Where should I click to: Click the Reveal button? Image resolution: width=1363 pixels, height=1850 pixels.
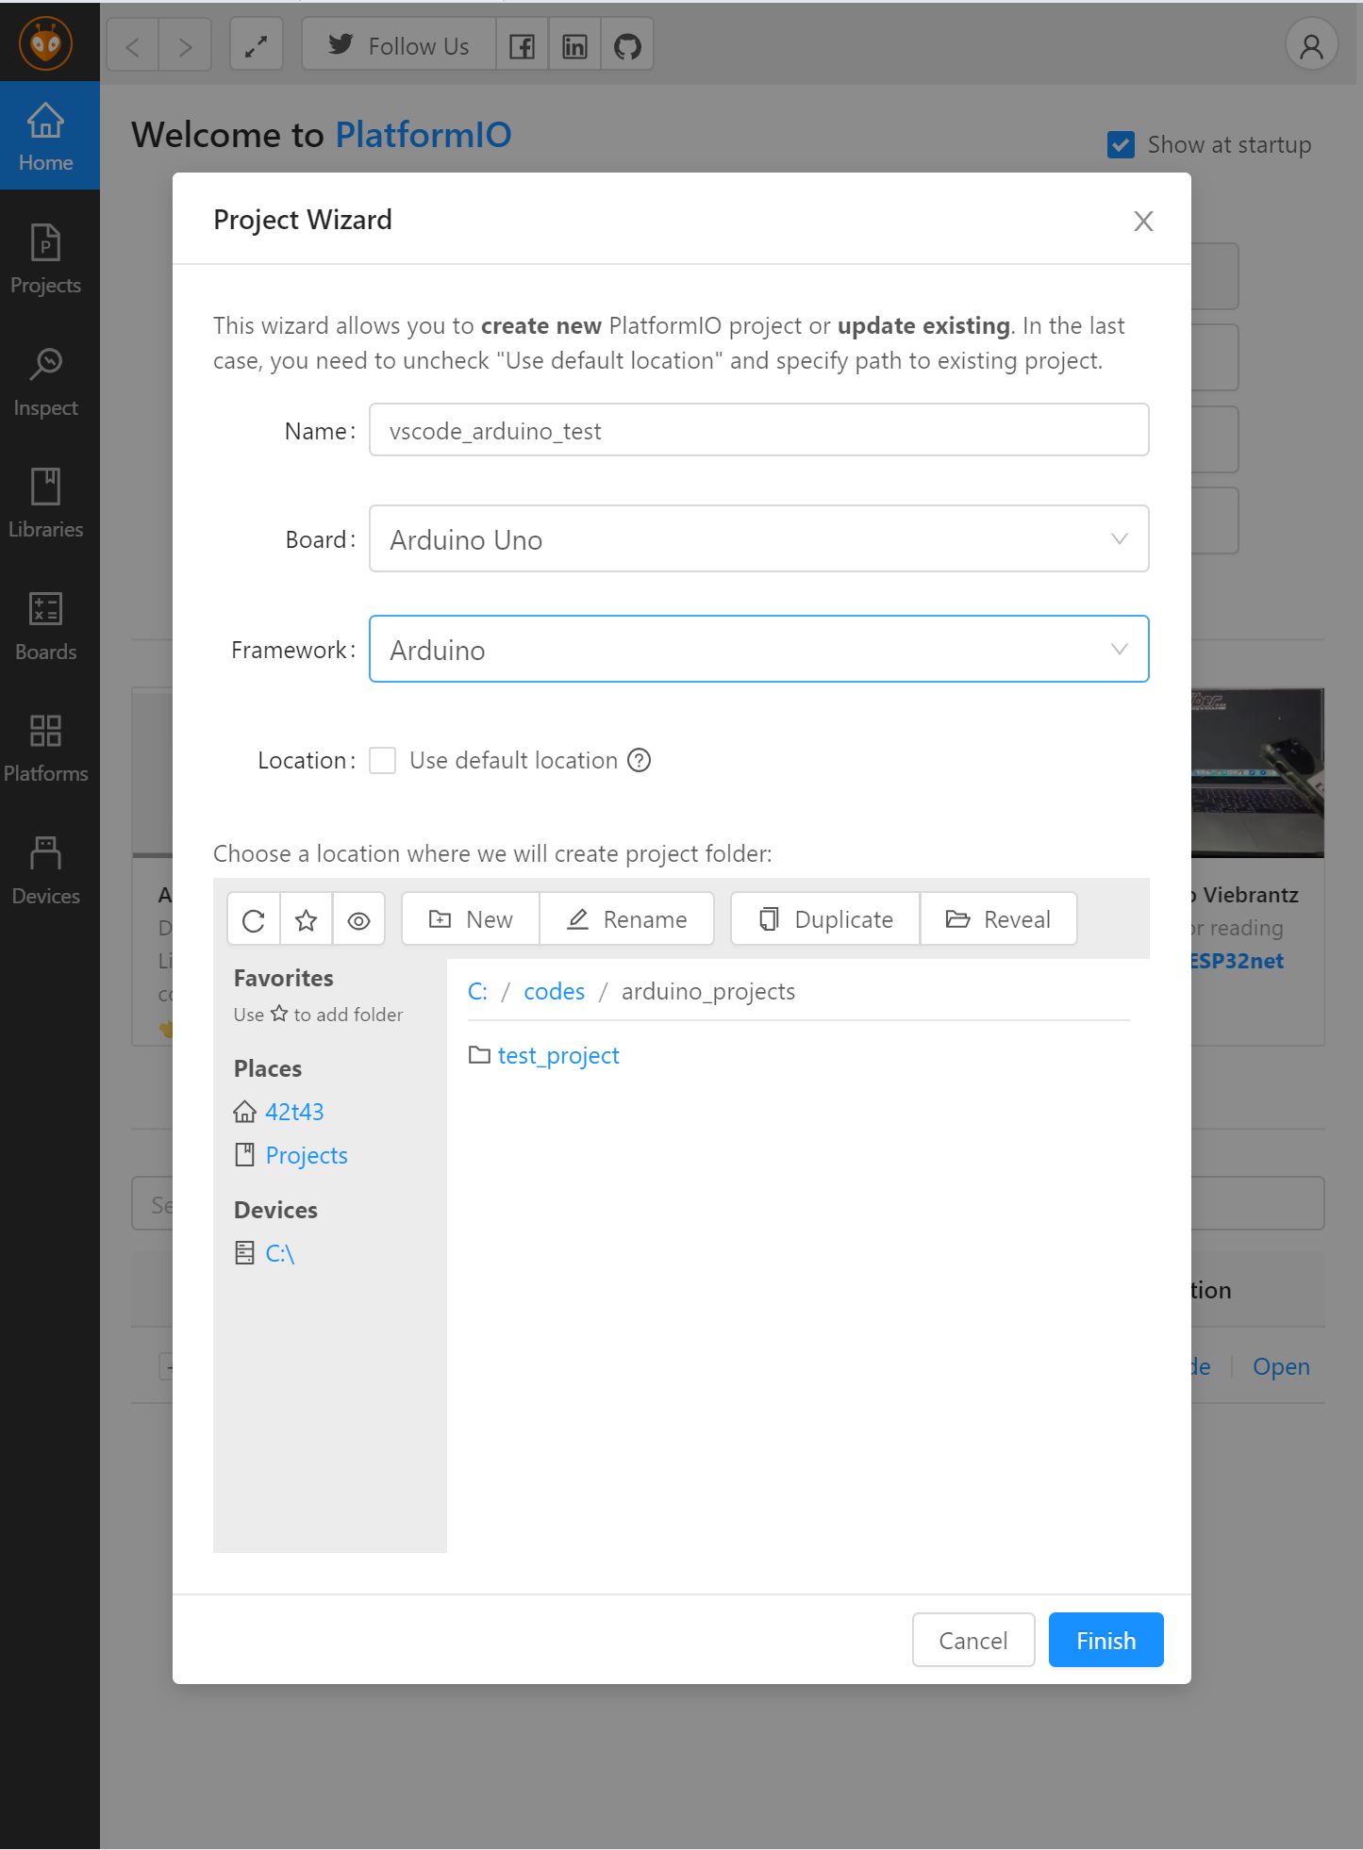pos(998,919)
